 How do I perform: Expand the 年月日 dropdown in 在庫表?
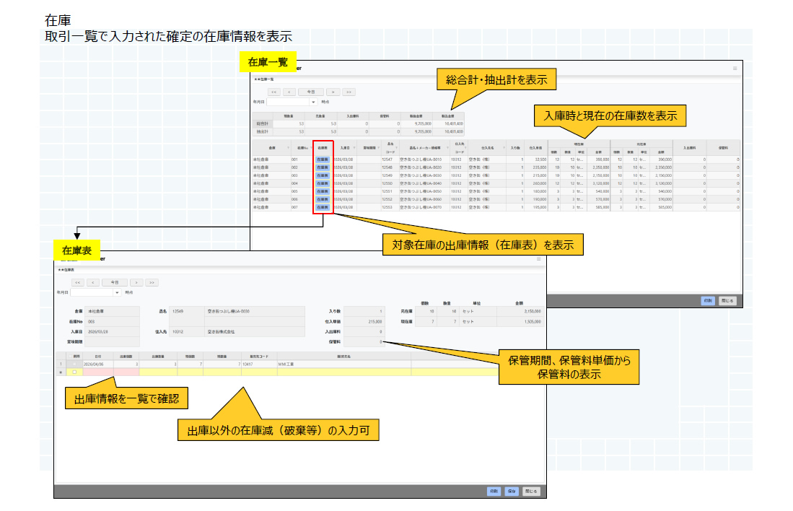(116, 293)
